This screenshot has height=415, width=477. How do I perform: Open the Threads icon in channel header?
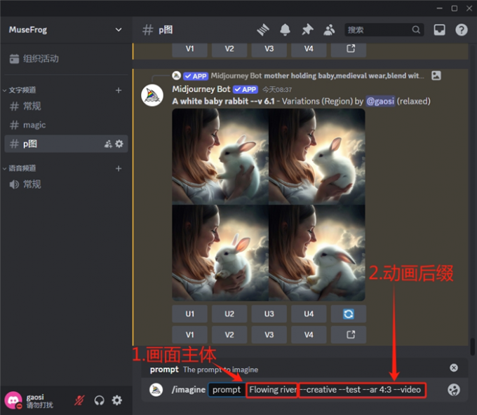263,30
